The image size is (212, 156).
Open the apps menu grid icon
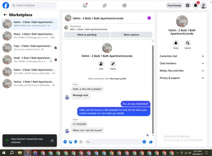tap(187, 6)
